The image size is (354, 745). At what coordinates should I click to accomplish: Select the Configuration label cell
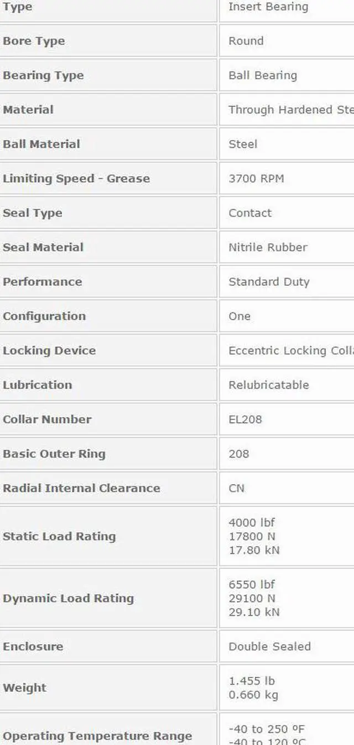[x=44, y=316]
